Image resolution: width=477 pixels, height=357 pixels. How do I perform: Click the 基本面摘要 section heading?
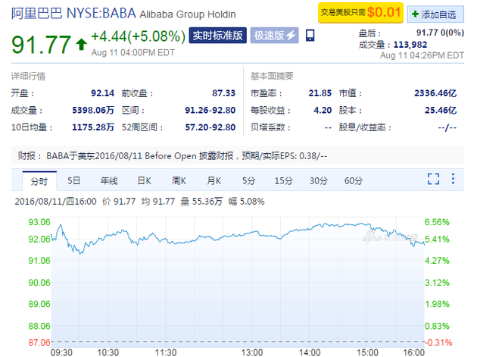tap(272, 76)
